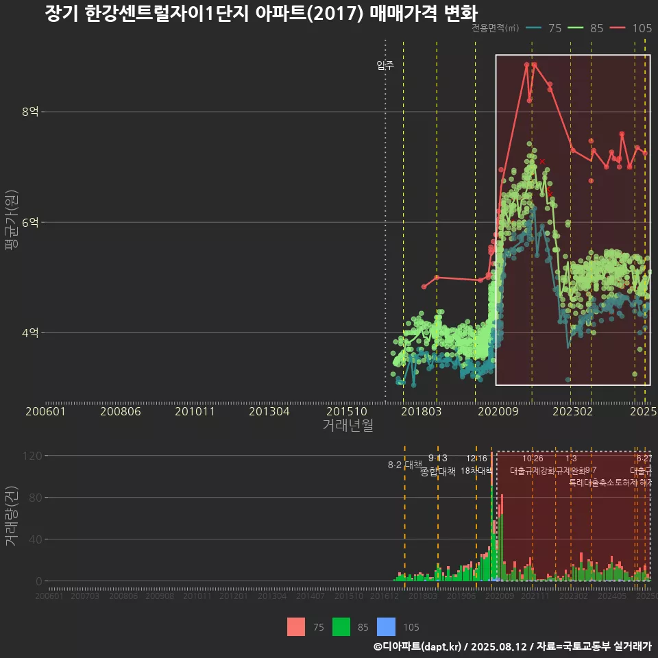Click 202302 on the price chart axis
This screenshot has height=658, width=658.
572,411
